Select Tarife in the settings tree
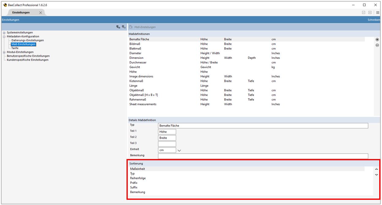 coord(15,48)
